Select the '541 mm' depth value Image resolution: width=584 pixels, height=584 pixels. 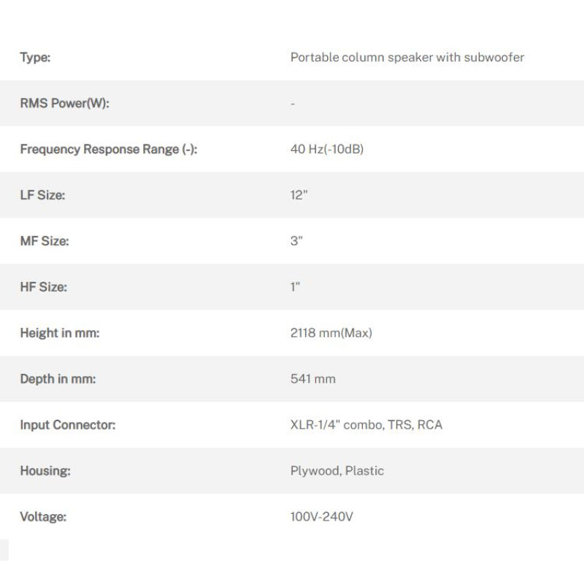point(313,379)
